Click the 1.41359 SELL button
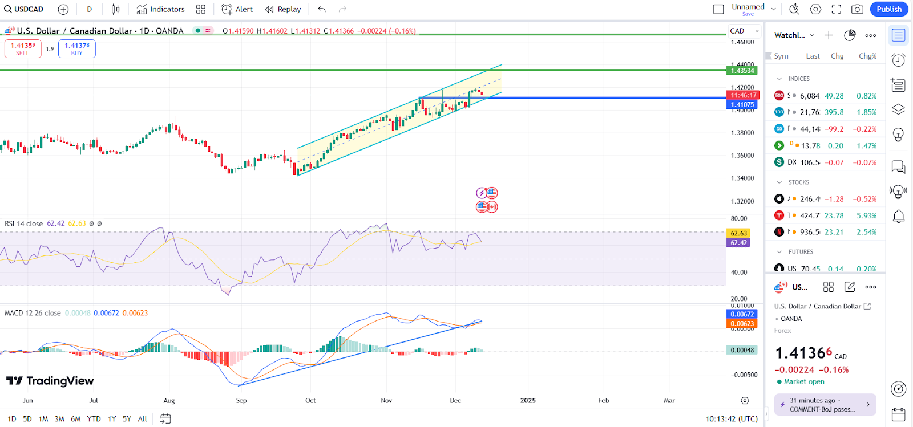Viewport: 913px width, 427px height. coord(23,48)
